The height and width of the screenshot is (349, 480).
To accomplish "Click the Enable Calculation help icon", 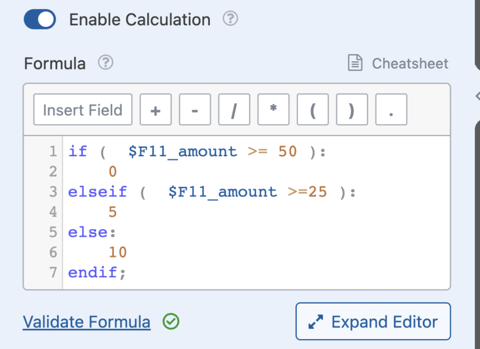I will (230, 19).
